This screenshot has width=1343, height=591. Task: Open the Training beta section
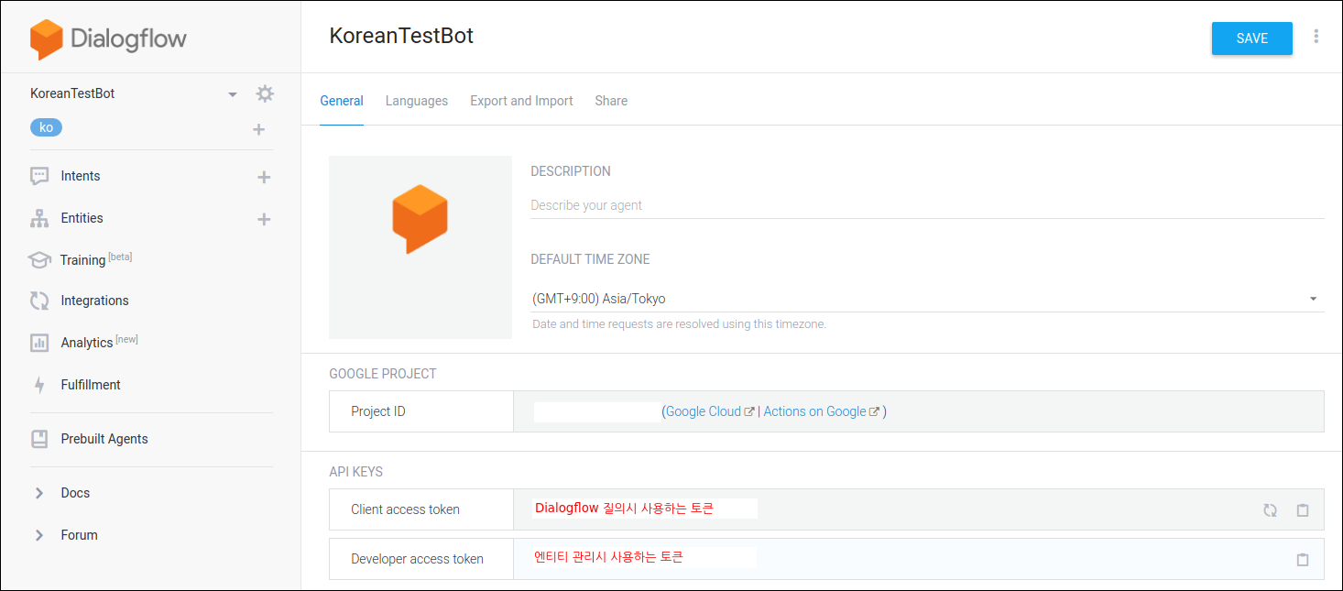pyautogui.click(x=95, y=259)
